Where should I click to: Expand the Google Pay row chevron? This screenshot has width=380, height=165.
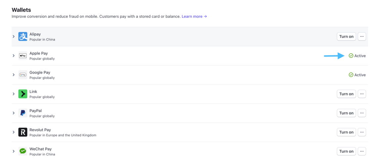pos(14,75)
